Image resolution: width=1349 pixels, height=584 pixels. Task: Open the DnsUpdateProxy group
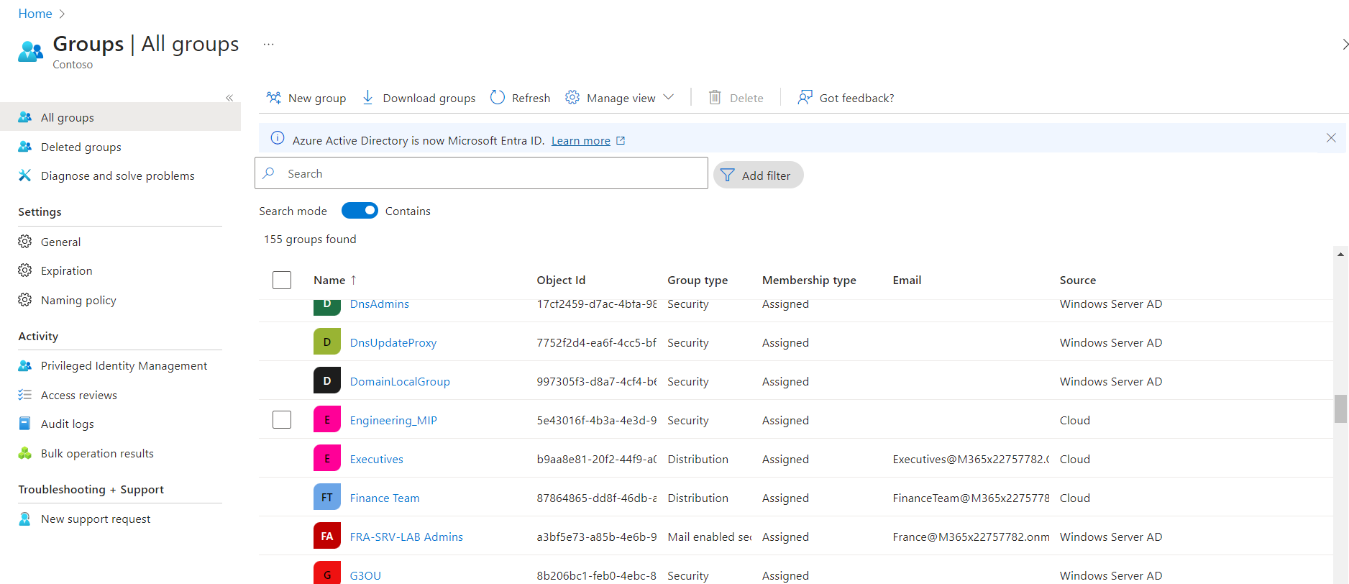point(393,342)
